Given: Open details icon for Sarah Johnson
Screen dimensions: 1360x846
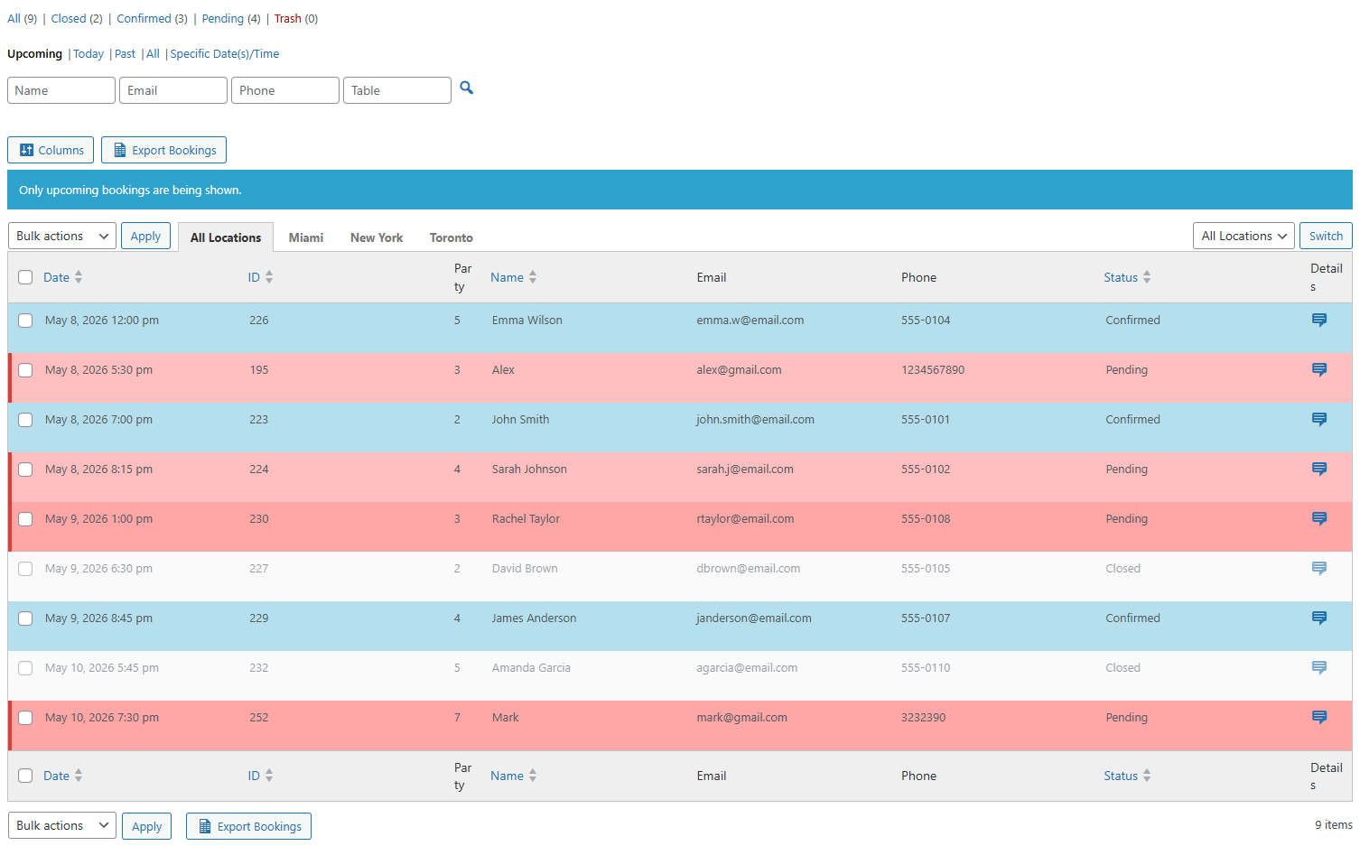Looking at the screenshot, I should pyautogui.click(x=1318, y=469).
